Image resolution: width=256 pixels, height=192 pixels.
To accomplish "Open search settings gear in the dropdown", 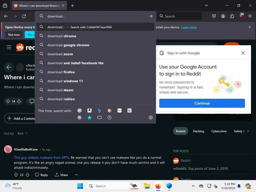I will pyautogui.click(x=151, y=117).
